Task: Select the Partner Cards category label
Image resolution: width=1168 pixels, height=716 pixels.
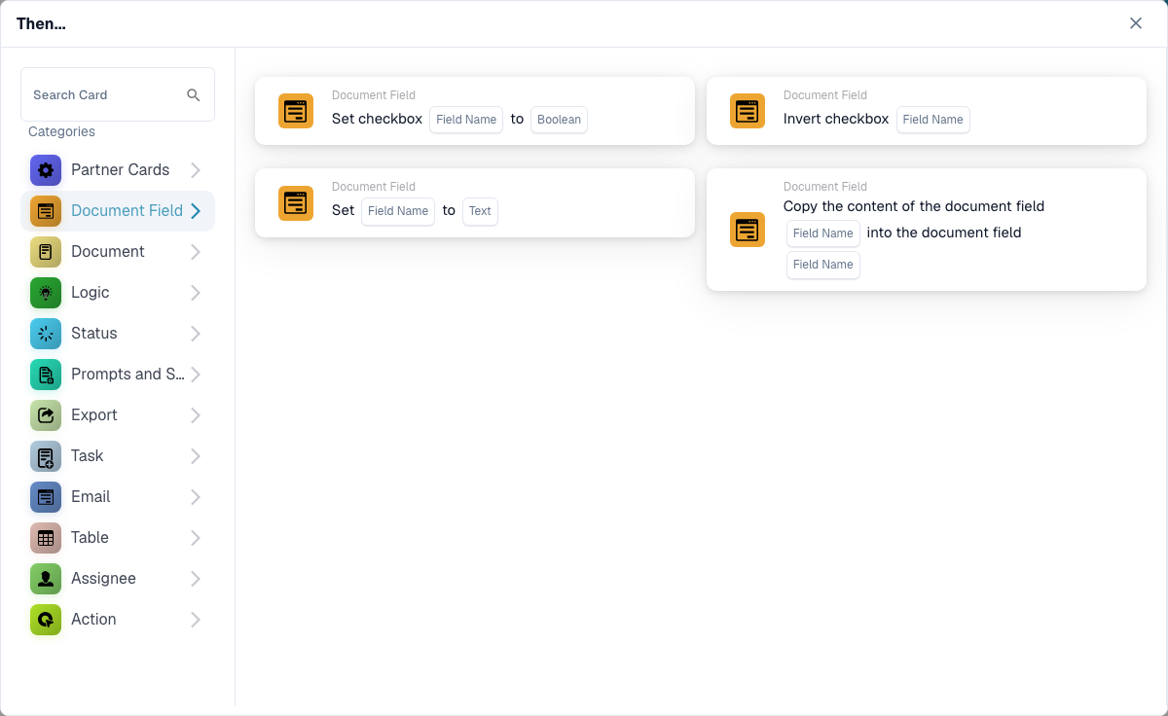Action: pyautogui.click(x=120, y=170)
